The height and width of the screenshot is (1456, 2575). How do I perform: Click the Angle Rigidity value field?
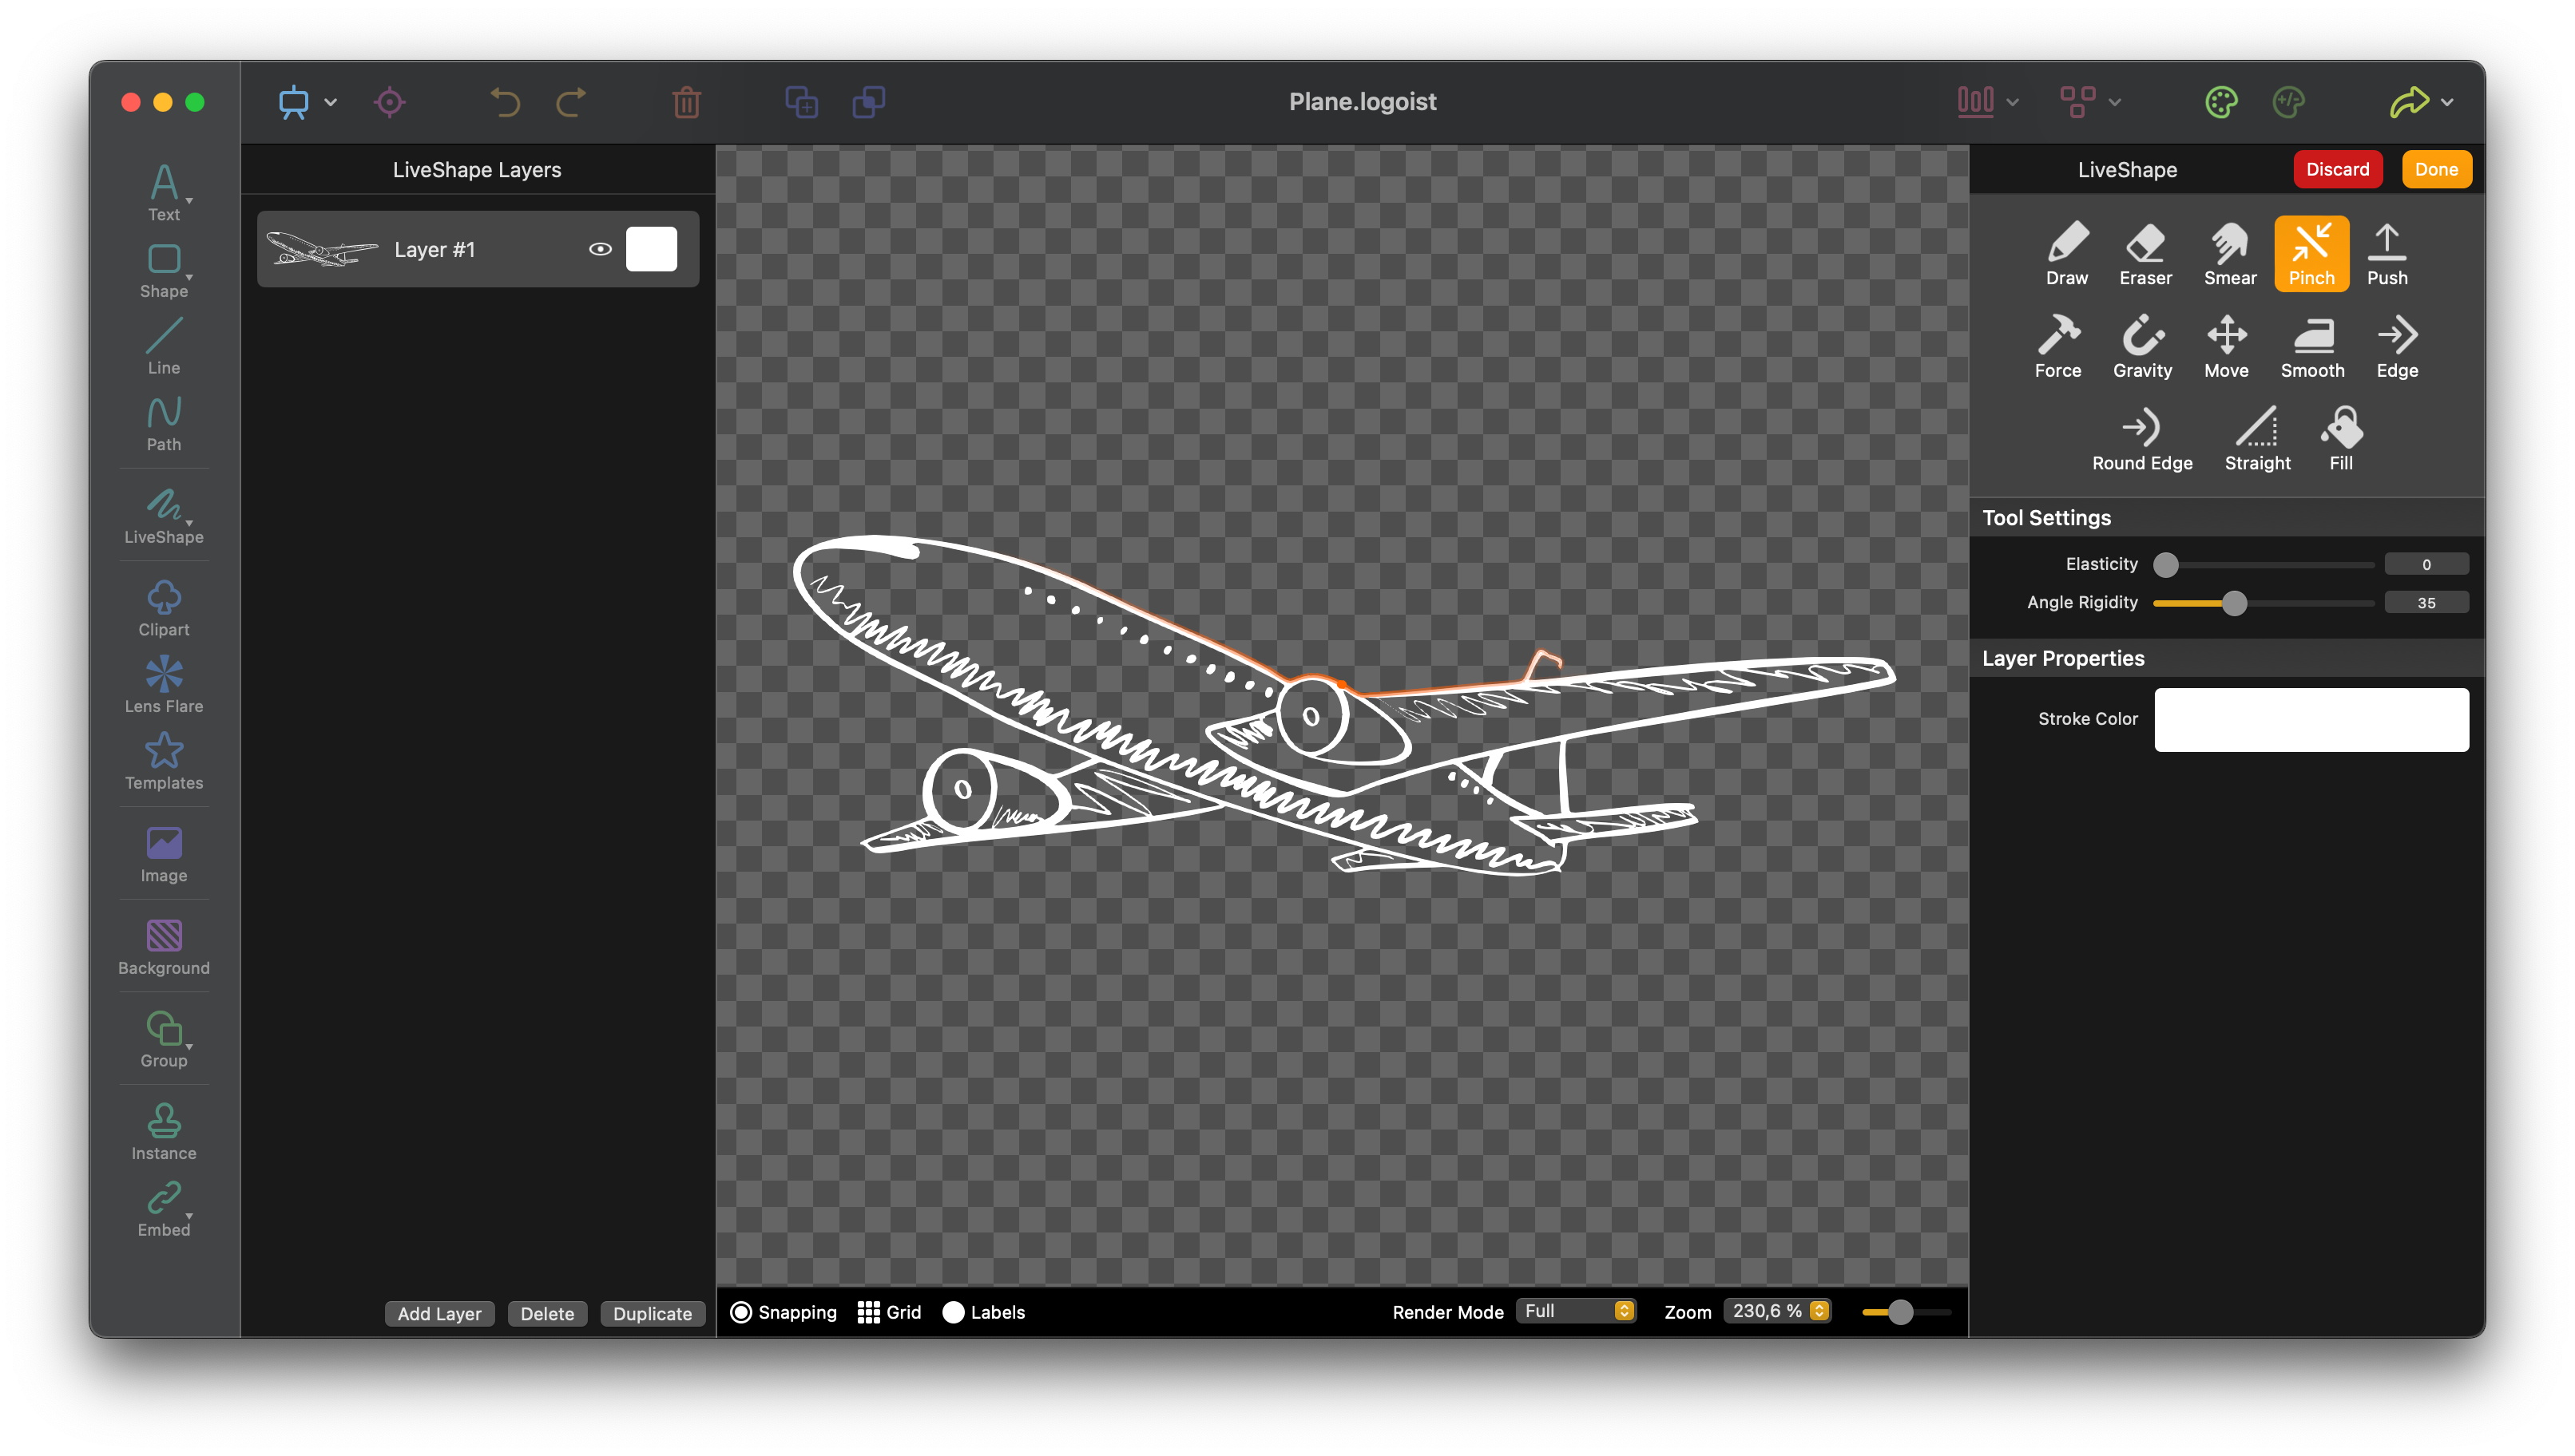(2426, 603)
